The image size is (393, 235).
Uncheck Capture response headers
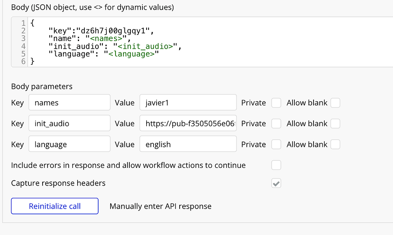point(276,183)
